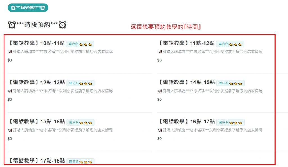
Task: Click 寫店名 tag beside 14點-15點
Action: click(230, 83)
